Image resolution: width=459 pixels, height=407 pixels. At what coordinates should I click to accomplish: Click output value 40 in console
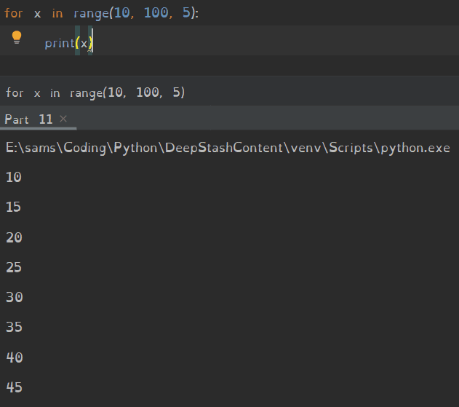[15, 357]
